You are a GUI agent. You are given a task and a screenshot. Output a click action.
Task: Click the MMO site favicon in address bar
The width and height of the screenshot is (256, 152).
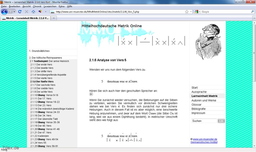[53, 12]
